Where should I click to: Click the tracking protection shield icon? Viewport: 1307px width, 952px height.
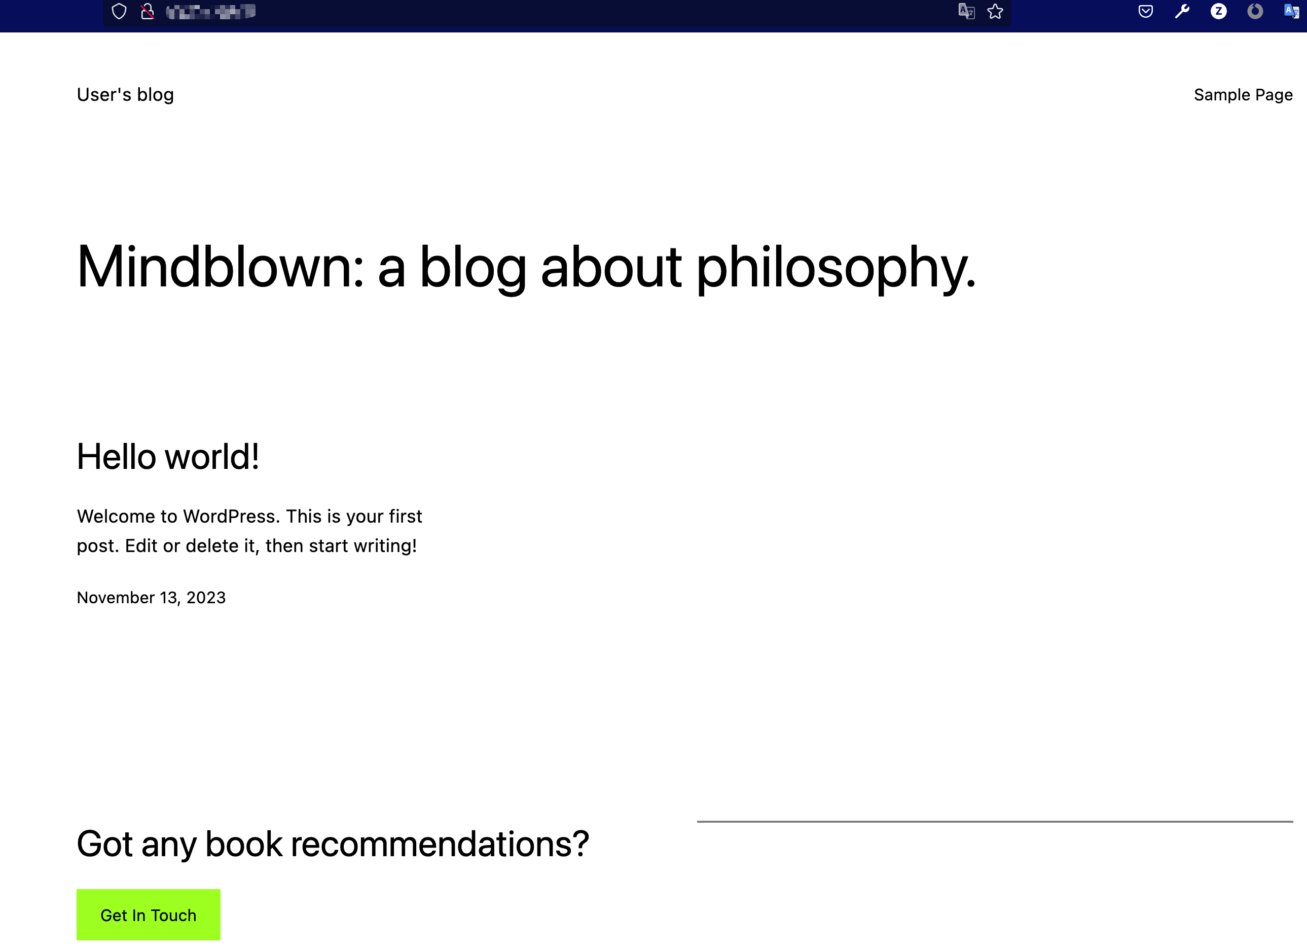(119, 12)
